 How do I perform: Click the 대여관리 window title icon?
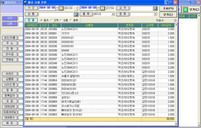(x=2, y=2)
